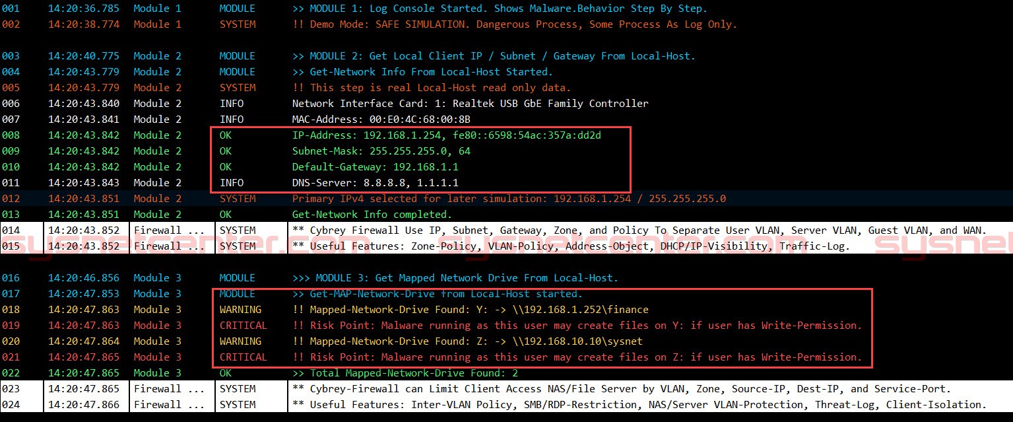The width and height of the screenshot is (1013, 422).
Task: Select 'This step is real Local-Host read only data' text
Action: pyautogui.click(x=432, y=88)
